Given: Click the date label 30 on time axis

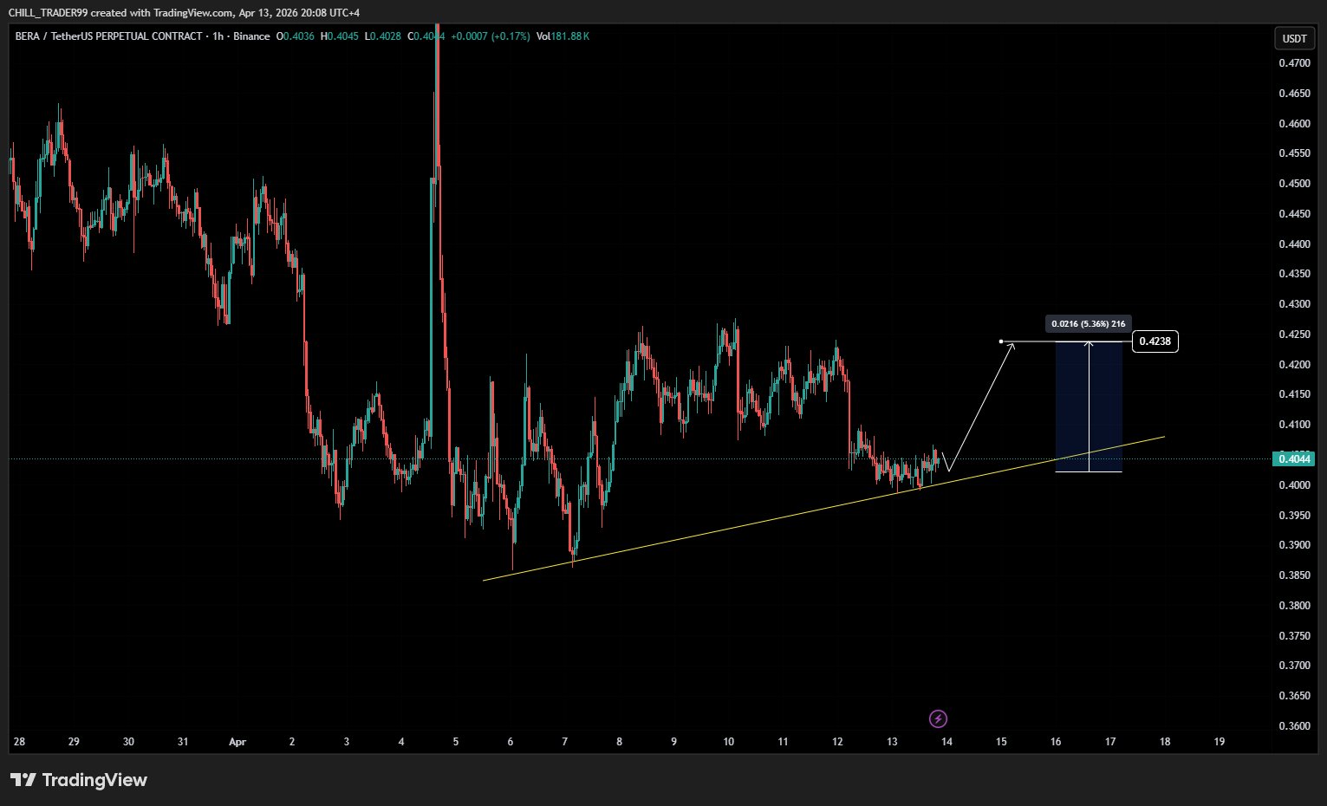Looking at the screenshot, I should coord(128,742).
